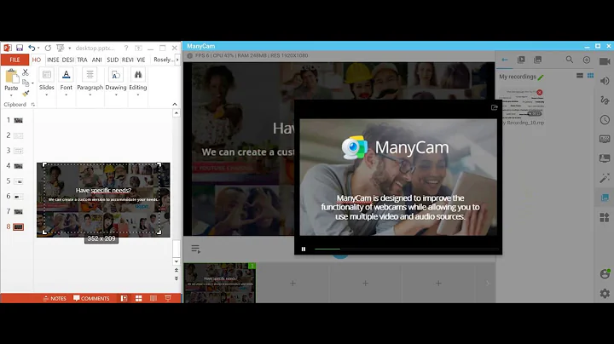Search in the ManyCam recordings panel
The width and height of the screenshot is (614, 344).
pos(570,60)
